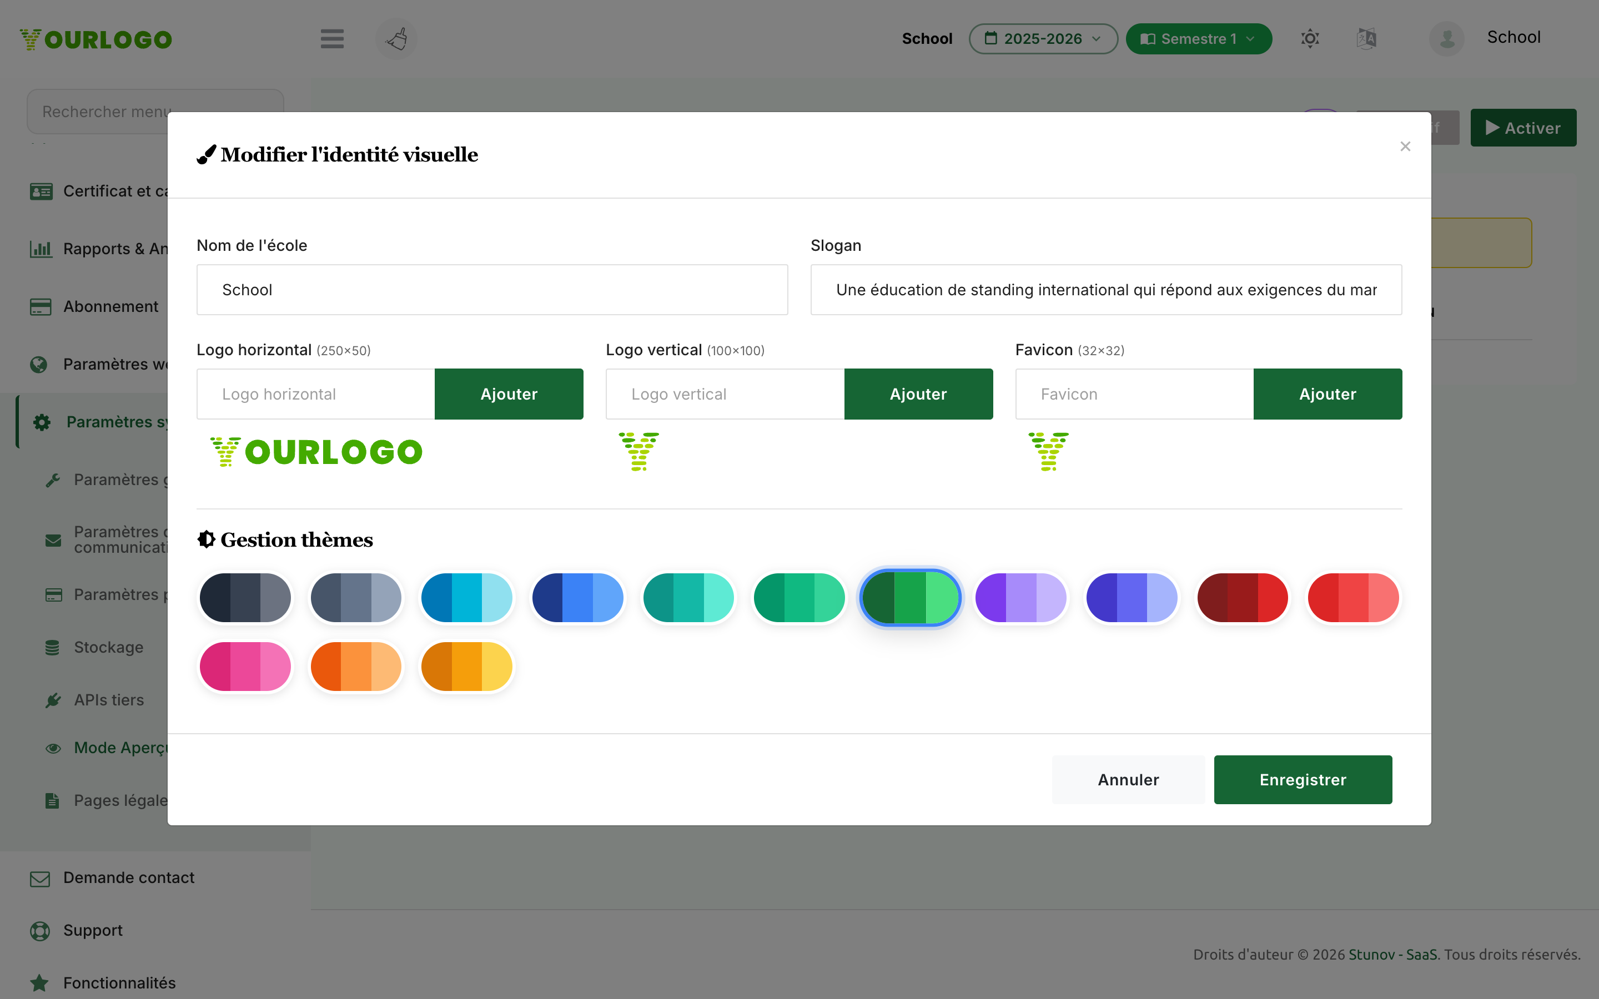This screenshot has height=999, width=1599.
Task: Open Stockage database item
Action: pos(94,647)
